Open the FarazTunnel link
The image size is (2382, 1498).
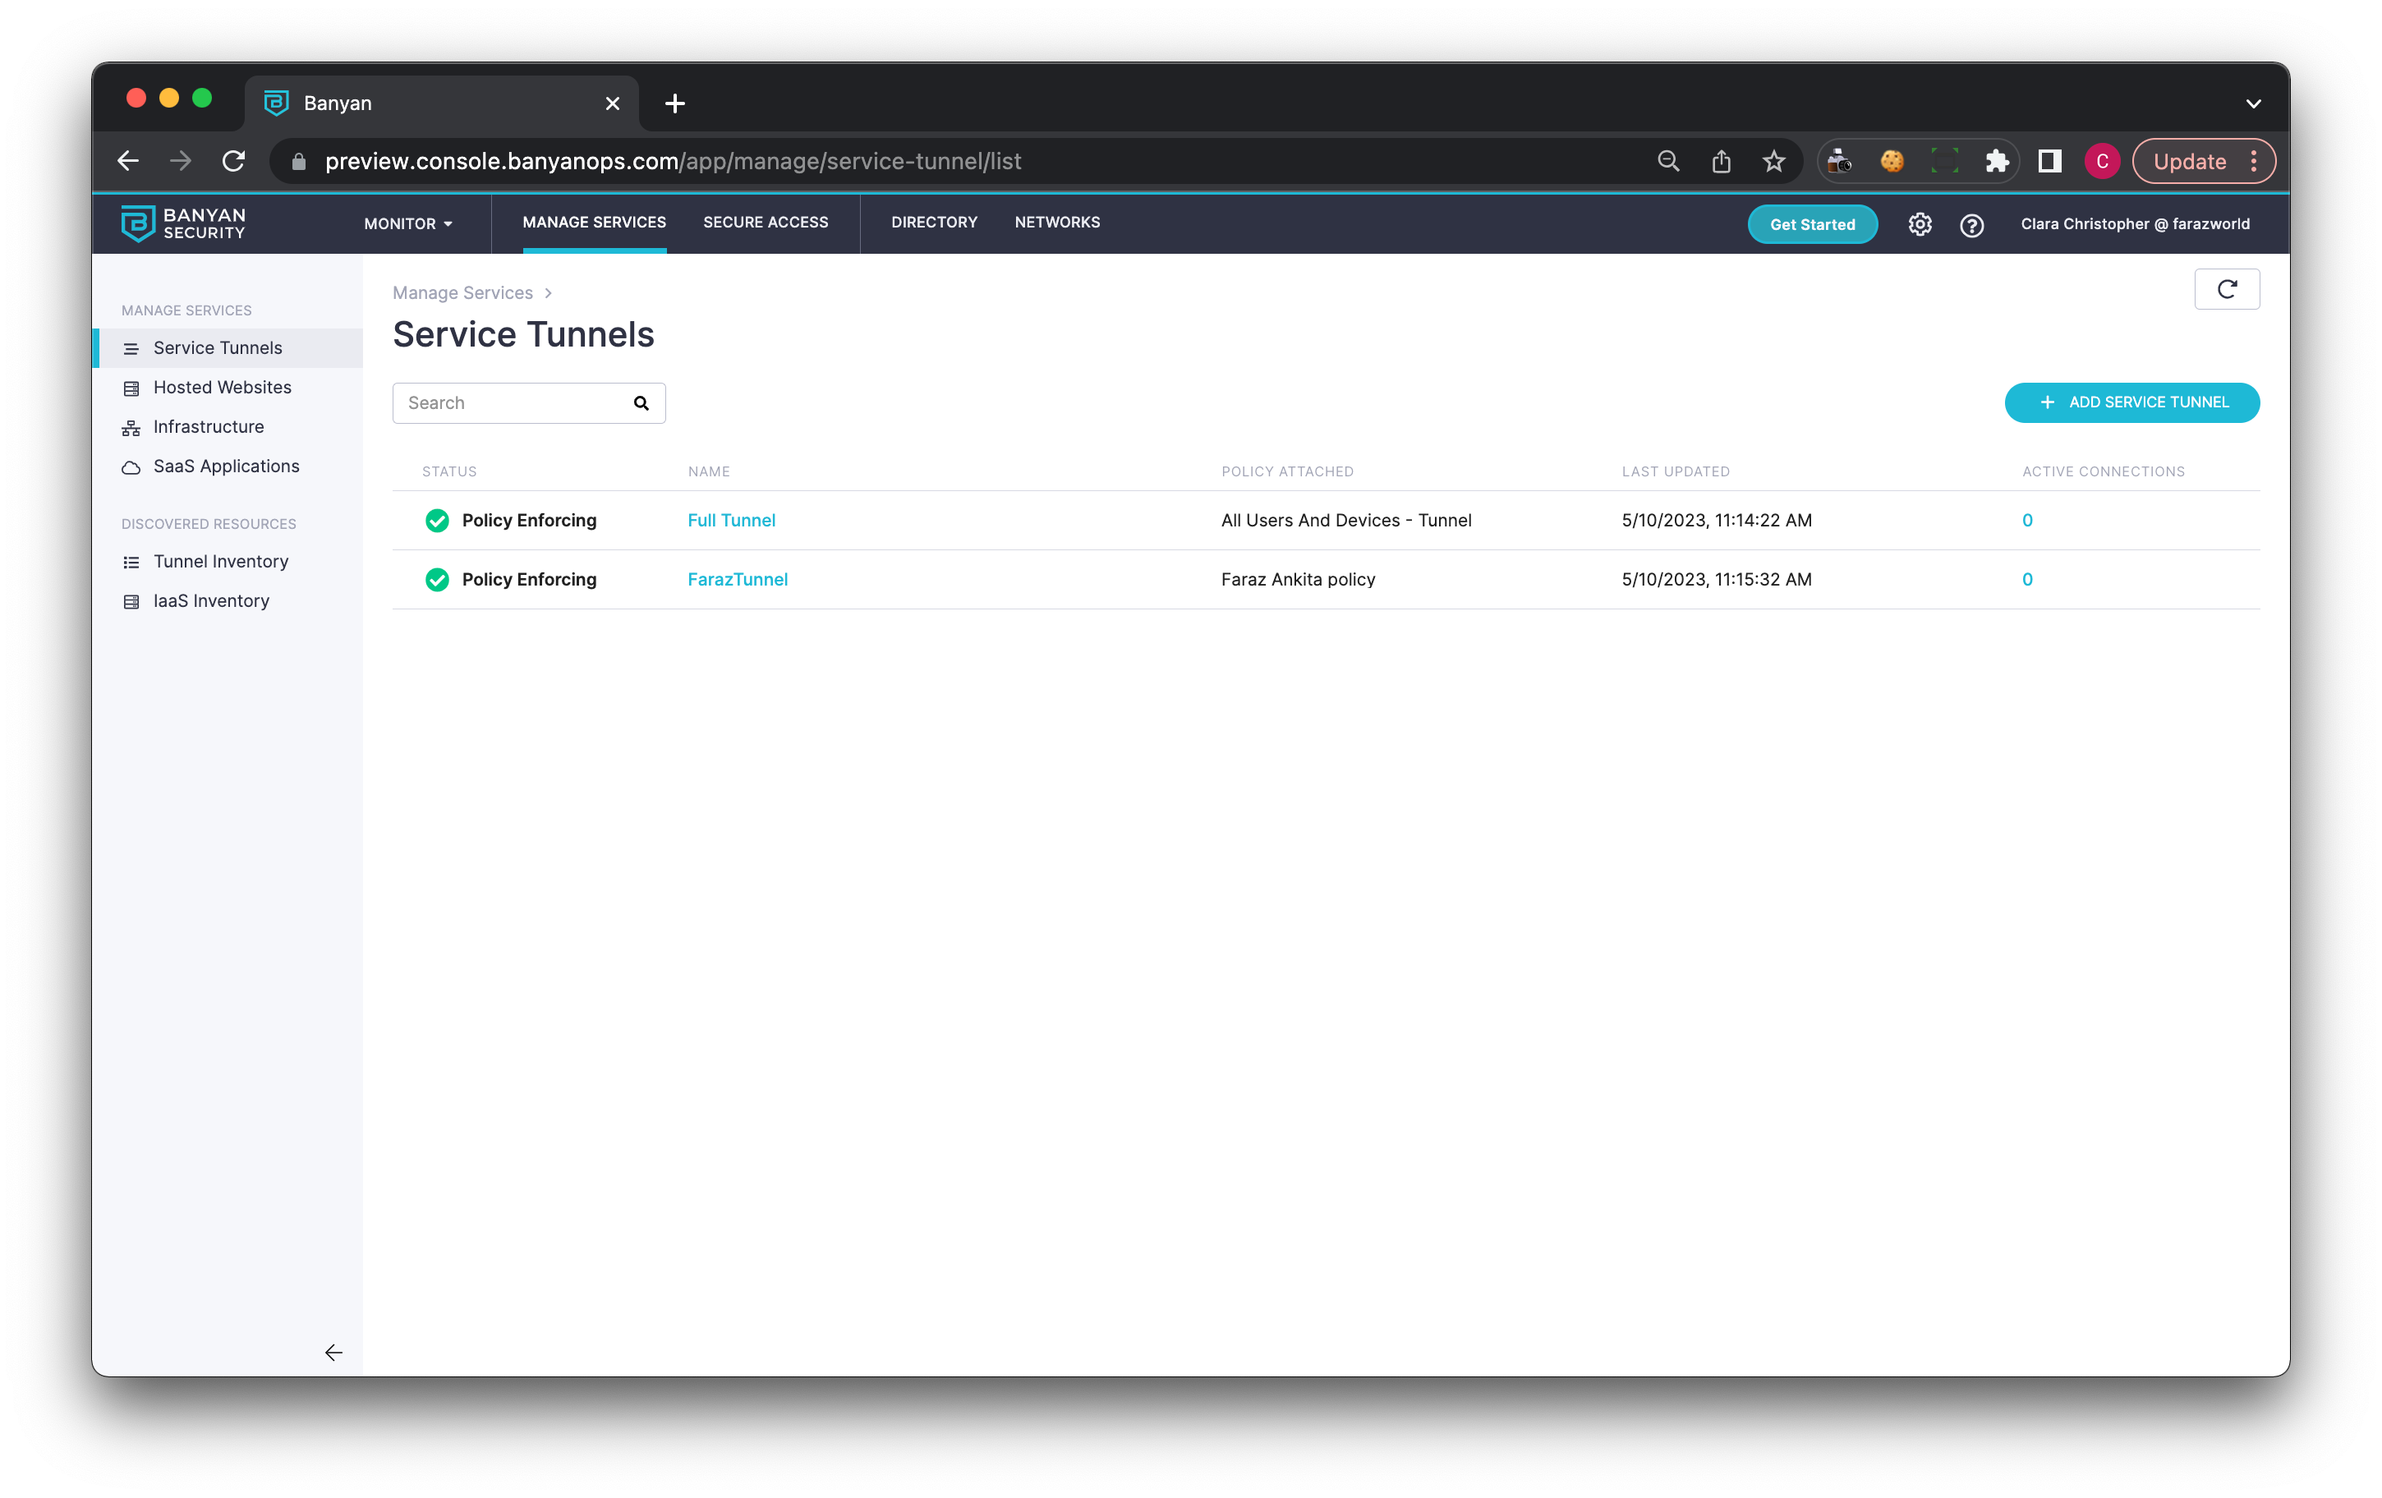(737, 580)
